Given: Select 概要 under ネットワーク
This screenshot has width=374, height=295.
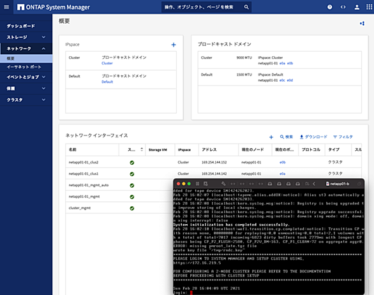Looking at the screenshot, I should point(26,59).
